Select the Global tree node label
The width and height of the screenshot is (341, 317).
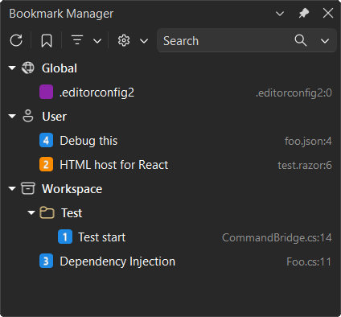click(x=60, y=68)
